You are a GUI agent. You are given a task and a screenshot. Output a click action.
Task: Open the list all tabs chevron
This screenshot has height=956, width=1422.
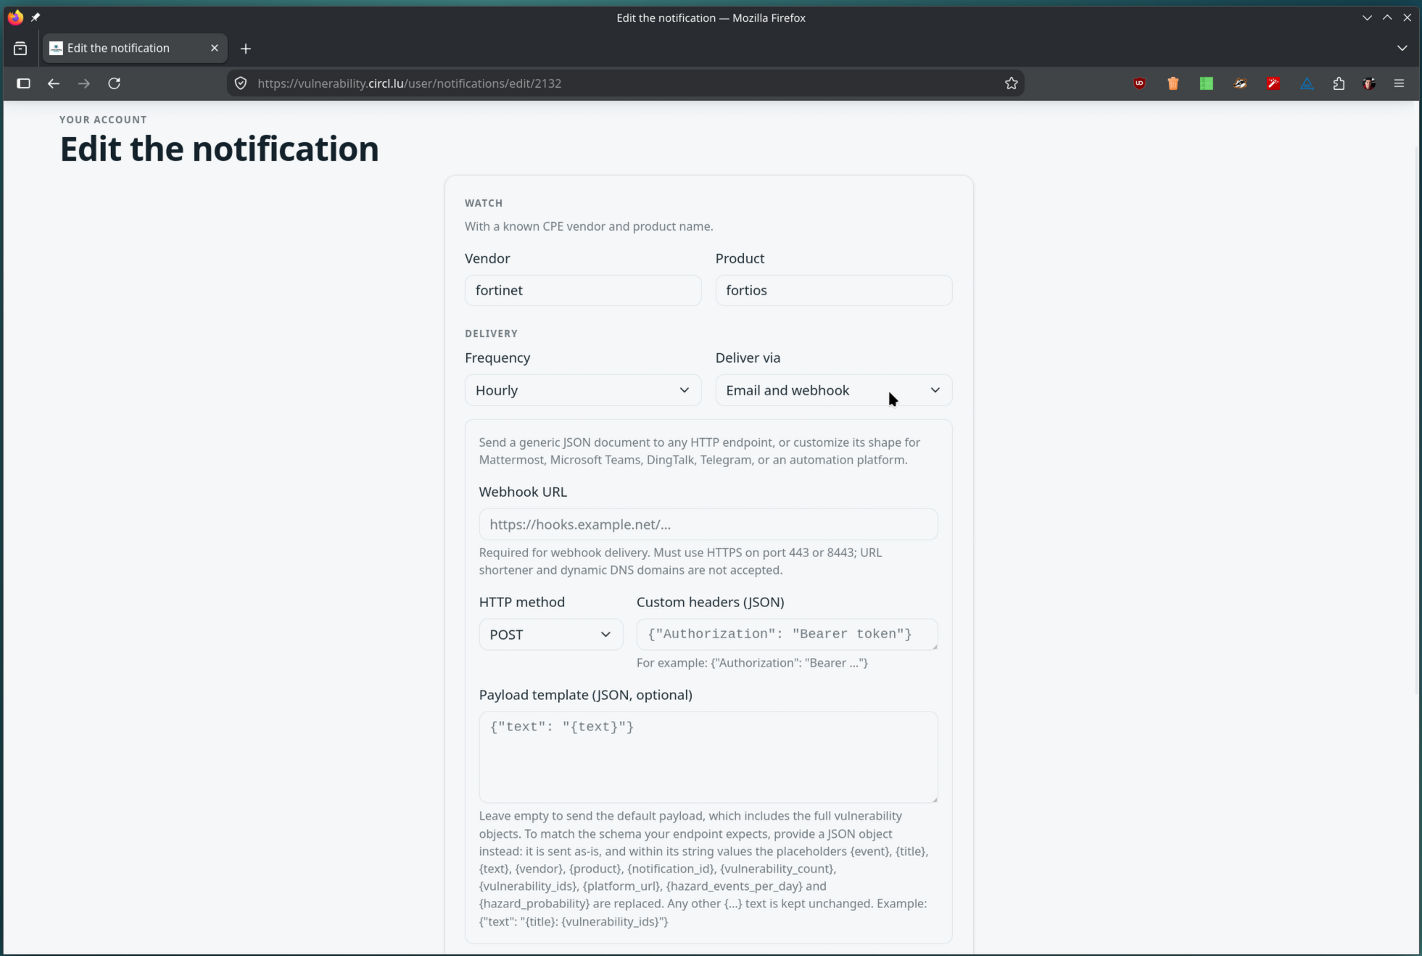1402,48
